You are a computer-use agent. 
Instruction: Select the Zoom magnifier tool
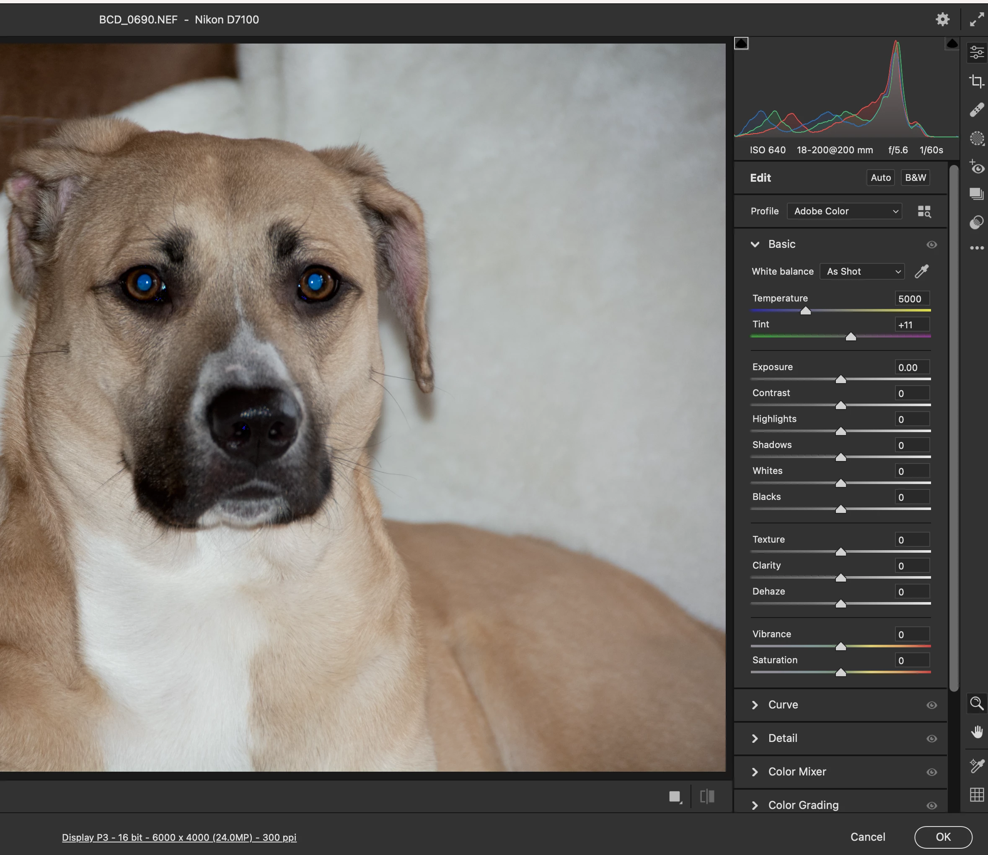click(x=977, y=703)
